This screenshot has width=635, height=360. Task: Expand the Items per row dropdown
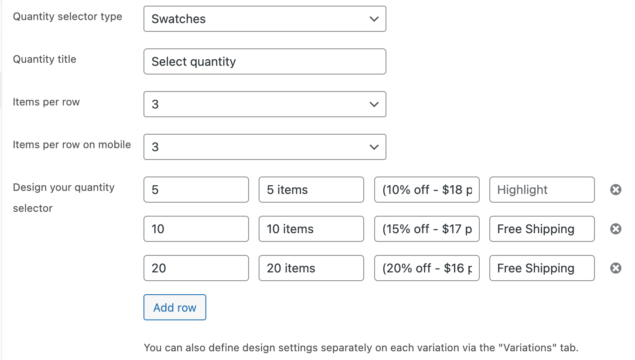(x=264, y=104)
